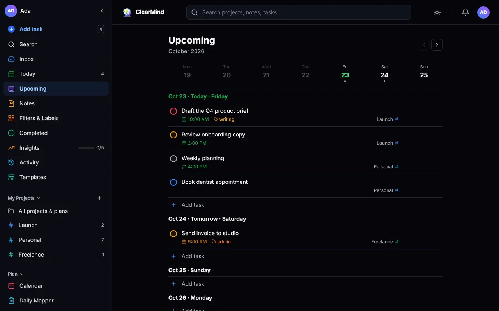
Task: Add a task under Oct 25 Sunday
Action: [x=306, y=284]
